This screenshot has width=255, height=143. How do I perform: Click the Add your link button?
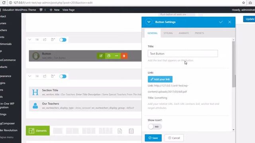point(160,79)
